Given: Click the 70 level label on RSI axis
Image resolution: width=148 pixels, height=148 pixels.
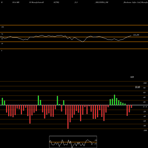Looking at the screenshot, I should point(2,34).
